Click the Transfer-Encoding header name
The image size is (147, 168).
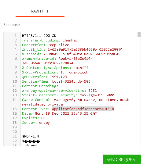pos(40,40)
